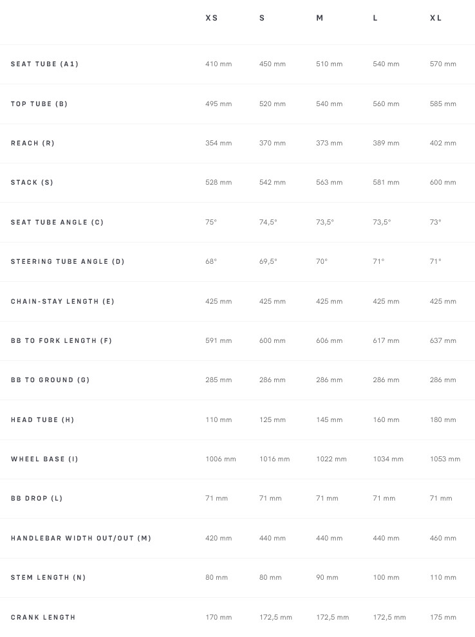Select the Crank Length row label
This screenshot has height=637, width=475.
point(43,618)
